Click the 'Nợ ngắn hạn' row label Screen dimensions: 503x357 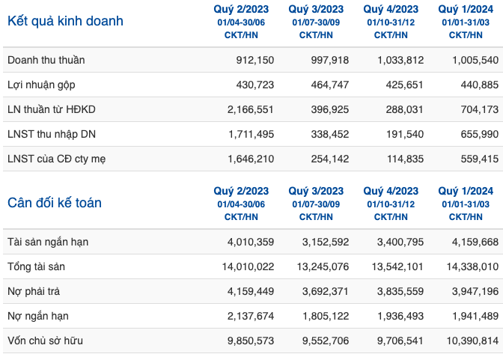pos(38,316)
